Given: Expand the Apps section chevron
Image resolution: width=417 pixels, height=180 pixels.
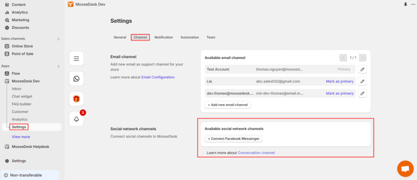Looking at the screenshot, I should (59, 66).
